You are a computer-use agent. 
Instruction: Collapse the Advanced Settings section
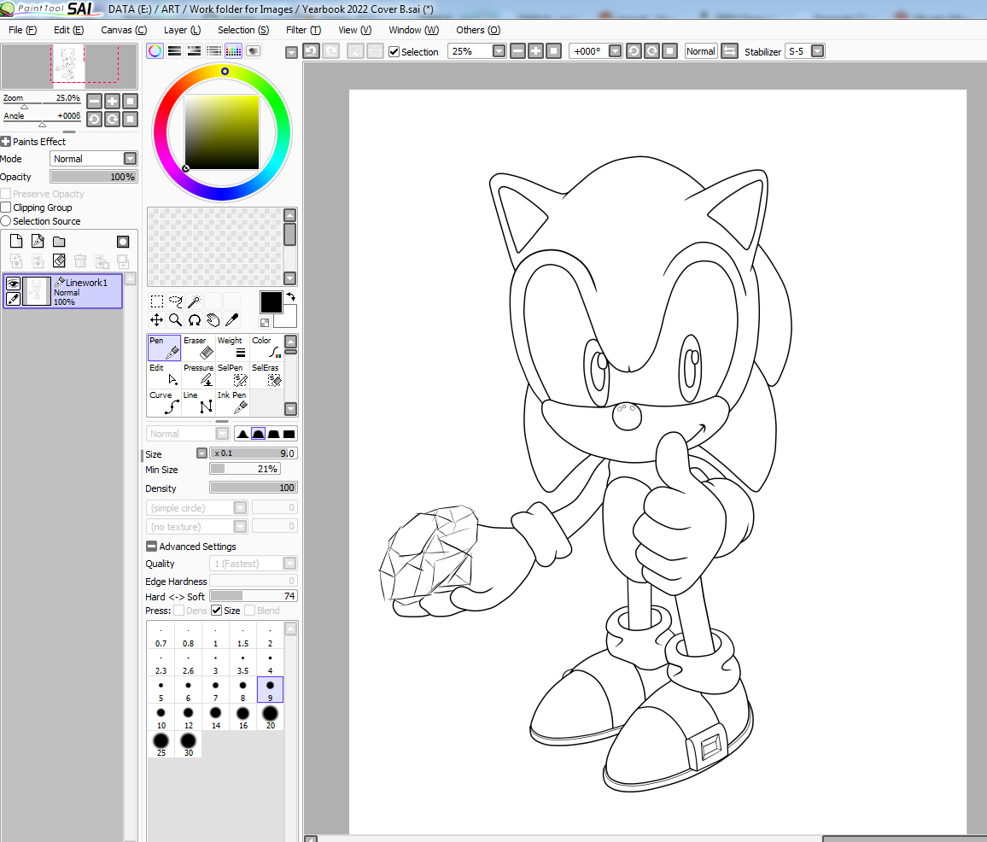click(x=152, y=546)
